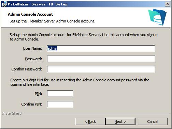Click the 4-digit PIN instruction paragraph
Viewport: 172px width, 129px height.
80,82
